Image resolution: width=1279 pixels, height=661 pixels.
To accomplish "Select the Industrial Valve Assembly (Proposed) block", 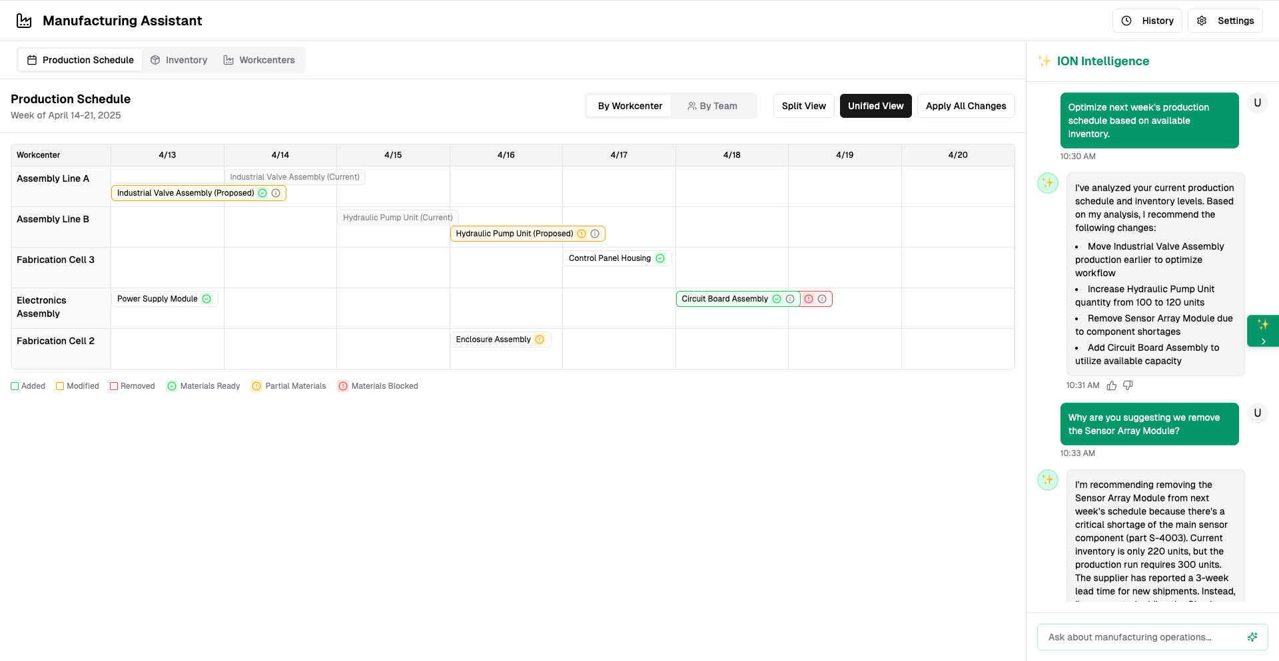I will coord(199,193).
